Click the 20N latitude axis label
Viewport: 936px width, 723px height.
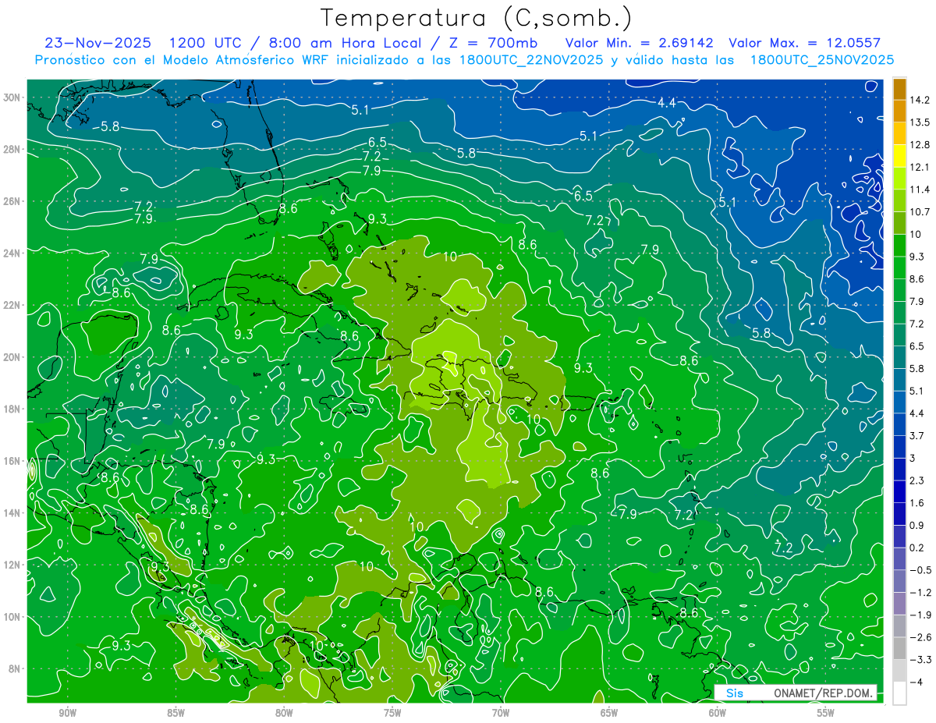pyautogui.click(x=12, y=357)
